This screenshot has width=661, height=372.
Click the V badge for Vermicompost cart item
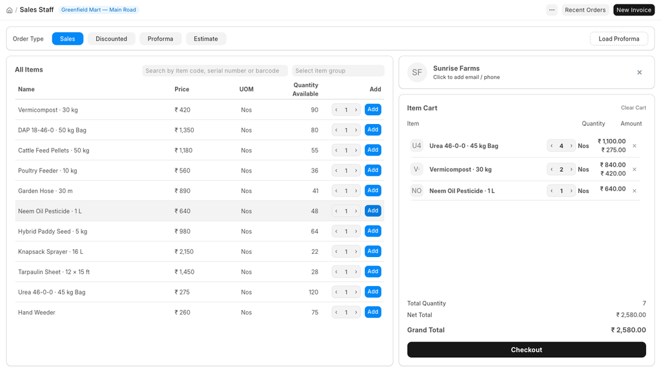point(416,169)
